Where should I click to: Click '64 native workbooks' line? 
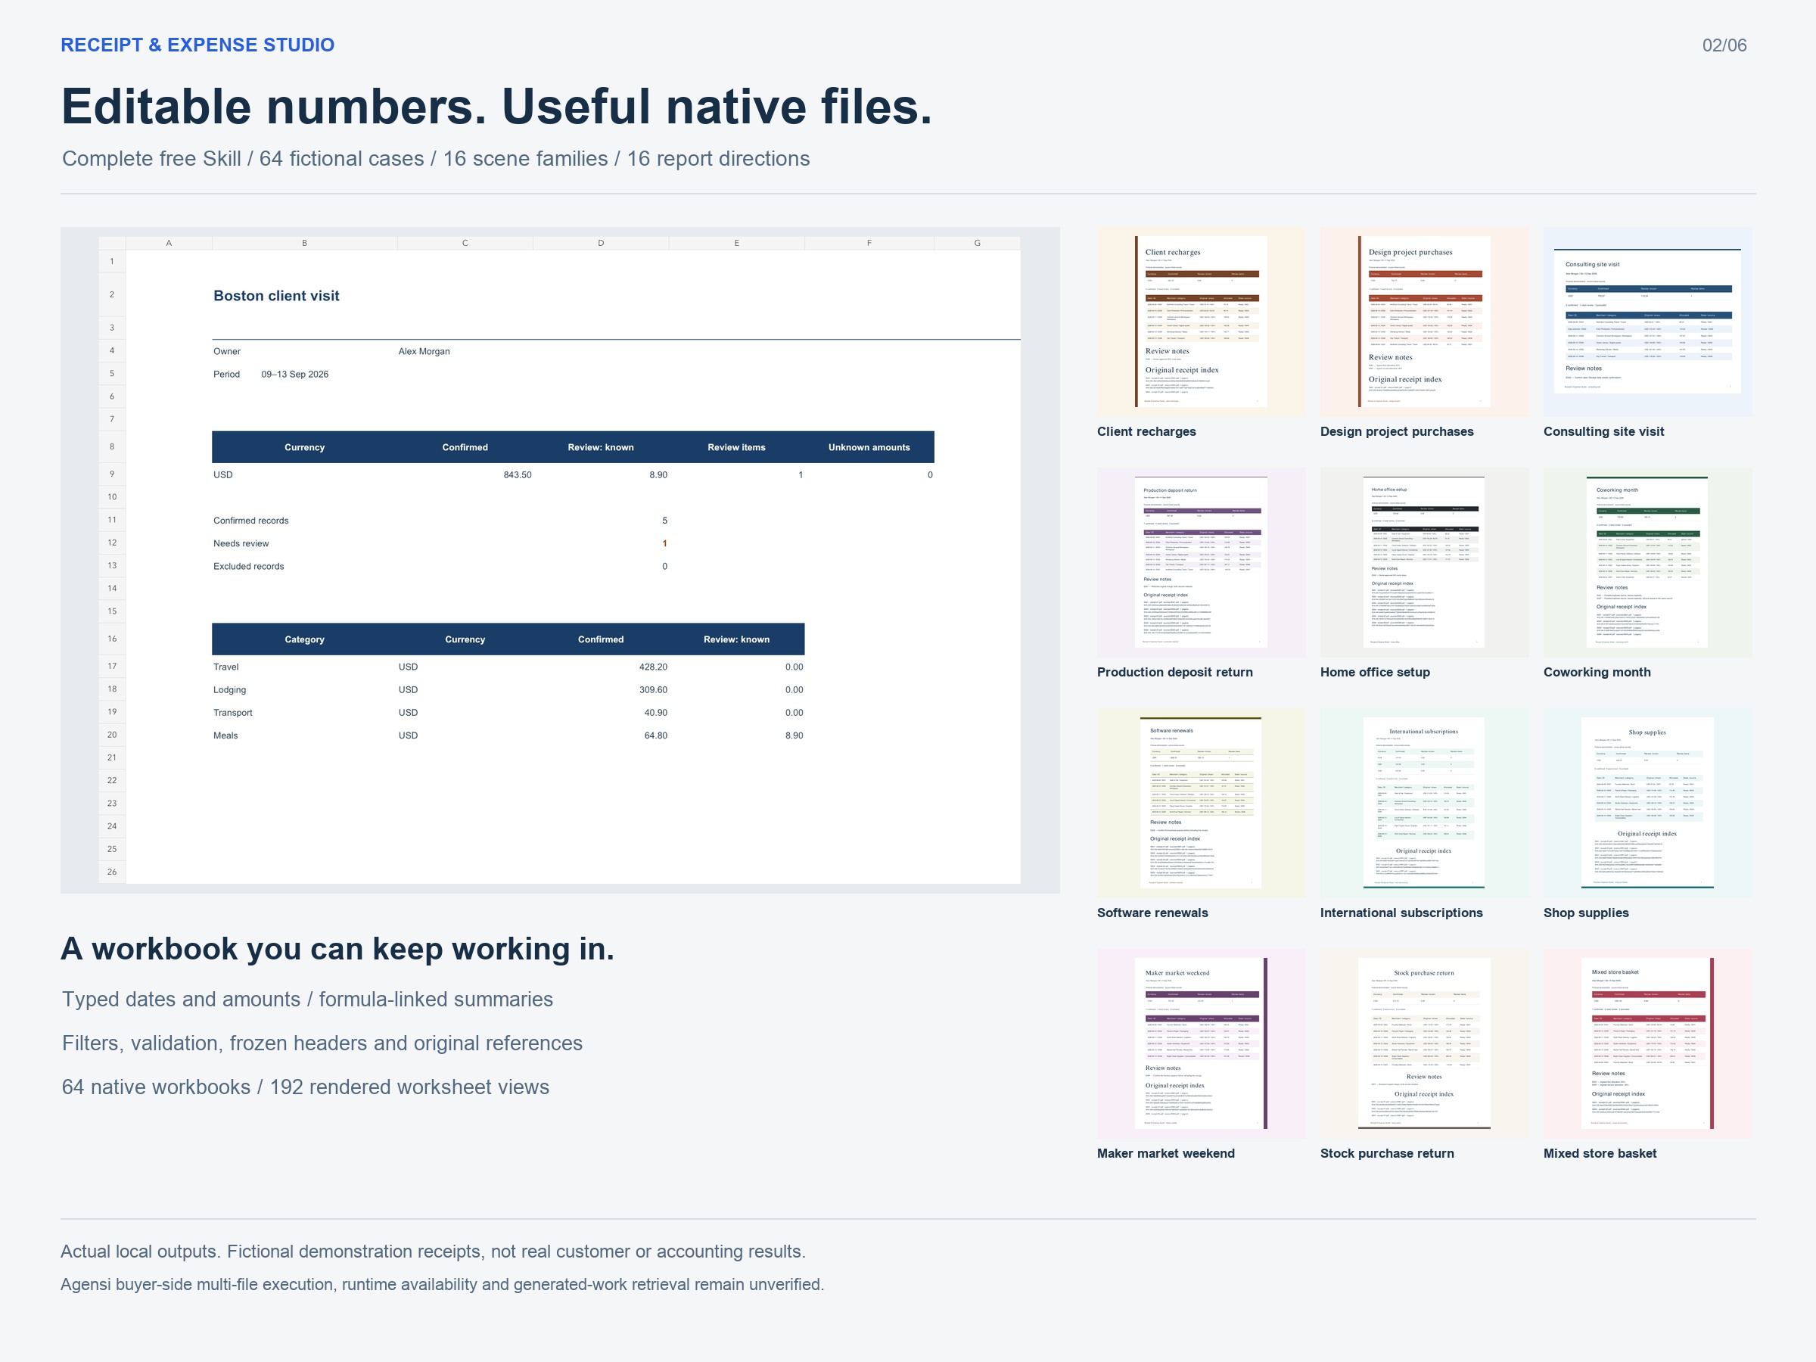[306, 1087]
